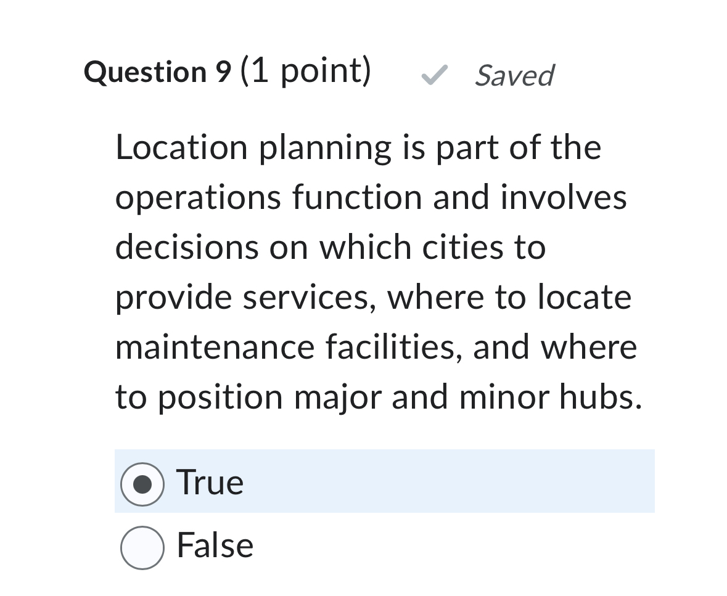Click the checkmark confirming the answer saved

pyautogui.click(x=433, y=75)
